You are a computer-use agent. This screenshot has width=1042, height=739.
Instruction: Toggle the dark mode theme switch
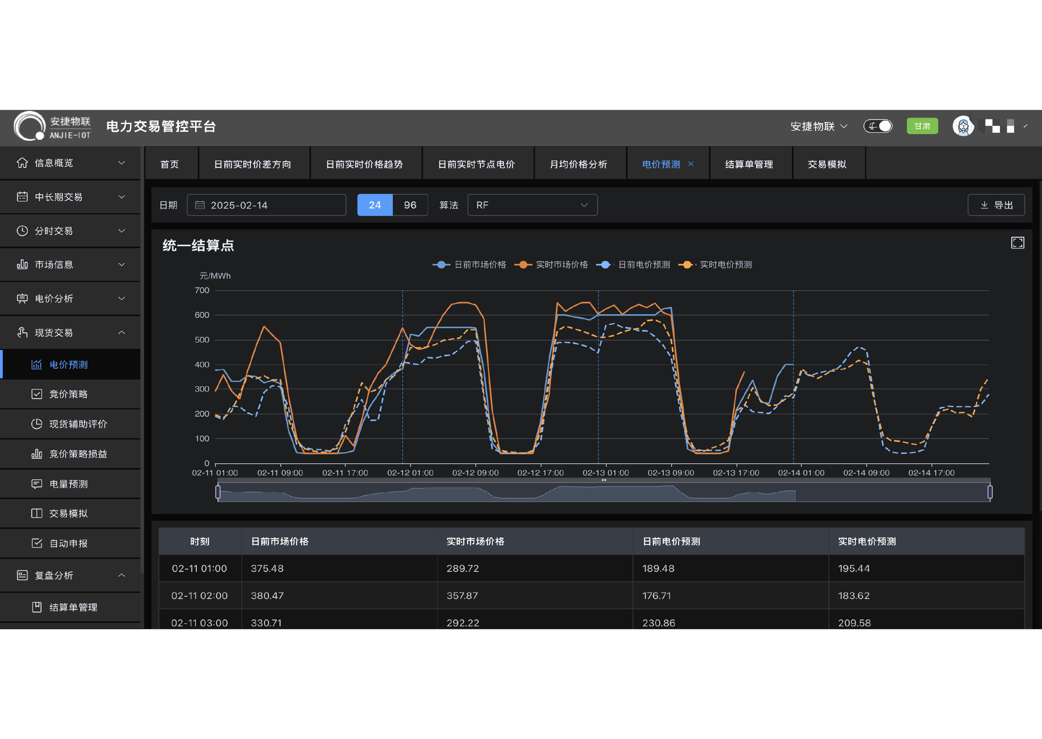tap(878, 126)
